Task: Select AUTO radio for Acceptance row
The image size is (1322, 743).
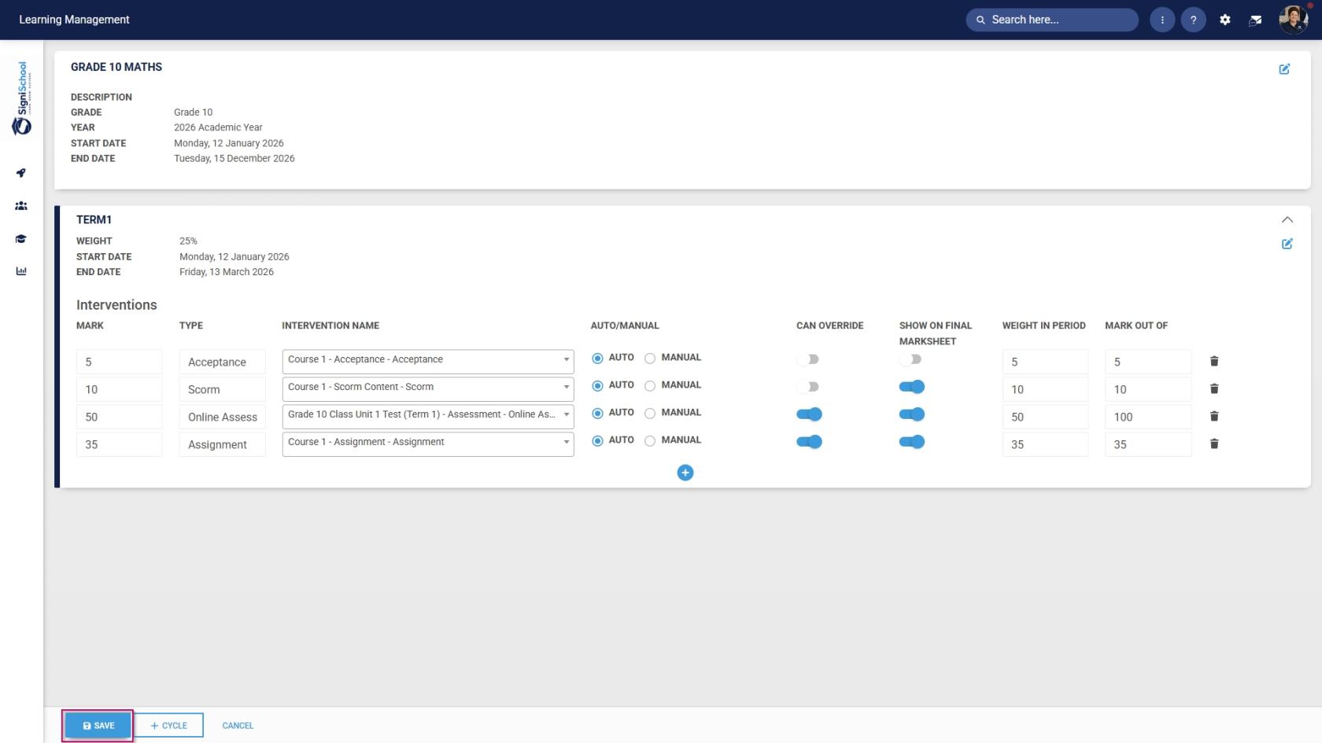Action: click(x=597, y=359)
